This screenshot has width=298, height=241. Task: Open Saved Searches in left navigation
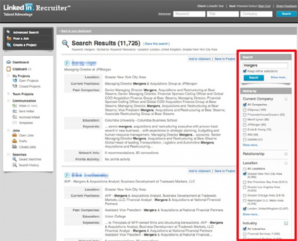tap(30, 159)
